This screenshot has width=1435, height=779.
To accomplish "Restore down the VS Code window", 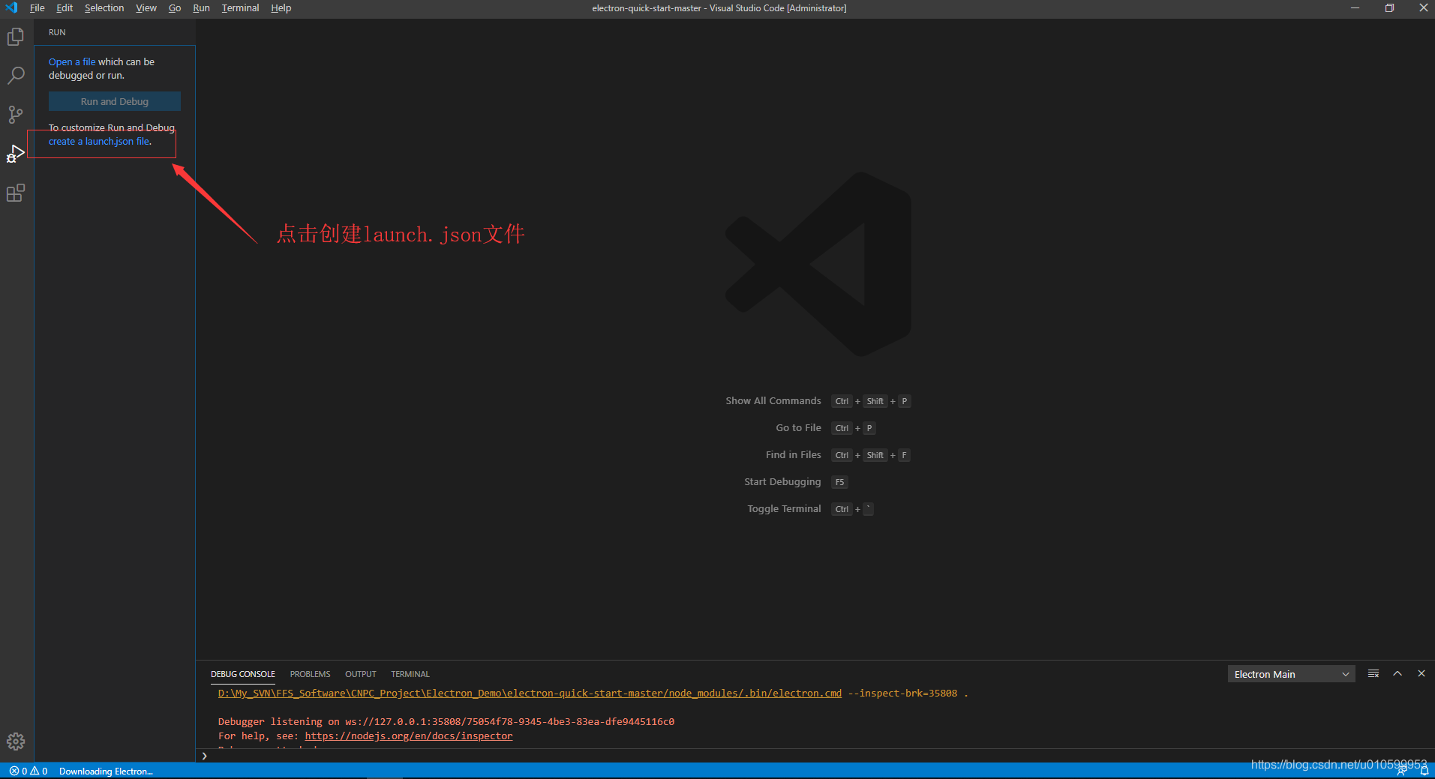I will pos(1389,7).
